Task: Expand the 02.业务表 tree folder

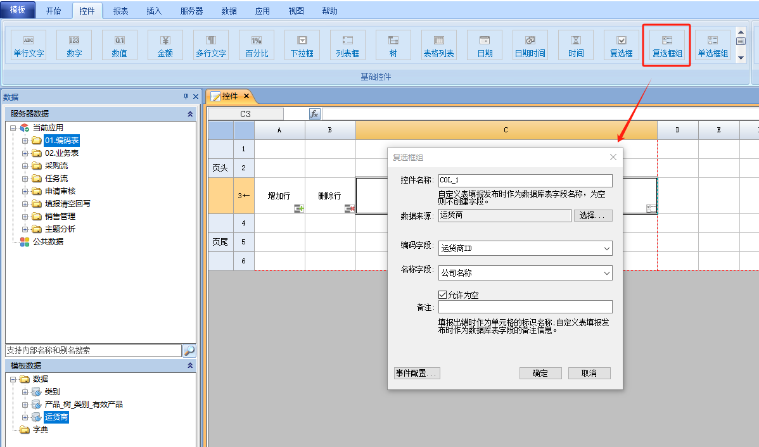Action: pyautogui.click(x=25, y=153)
